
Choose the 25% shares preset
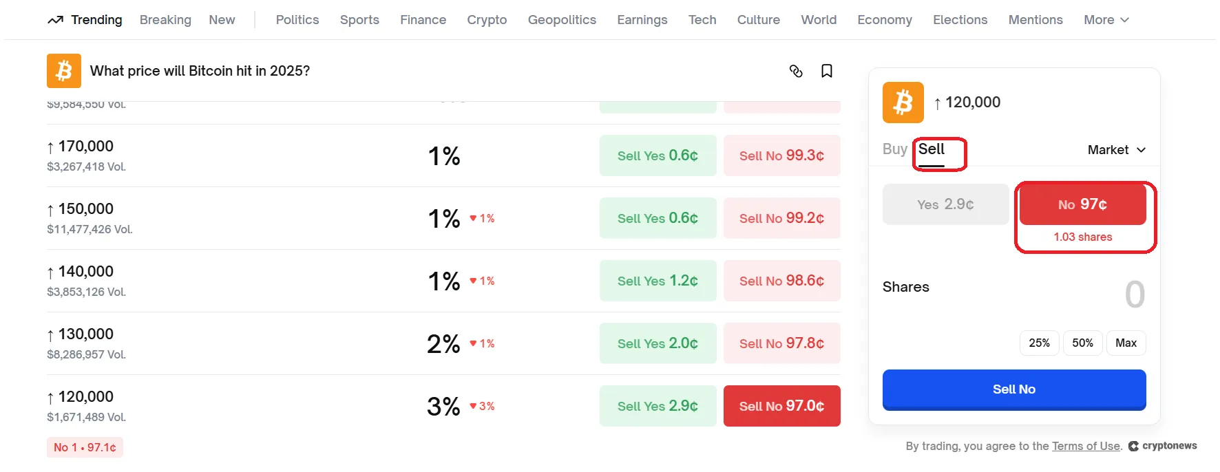click(x=1039, y=343)
